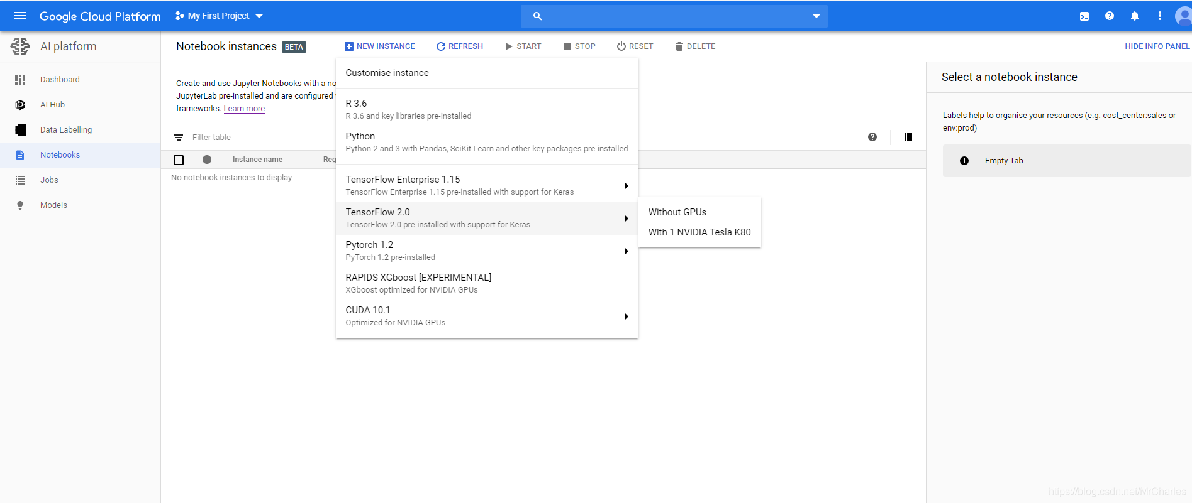Click the top search input bar
1192x503 pixels.
[674, 16]
